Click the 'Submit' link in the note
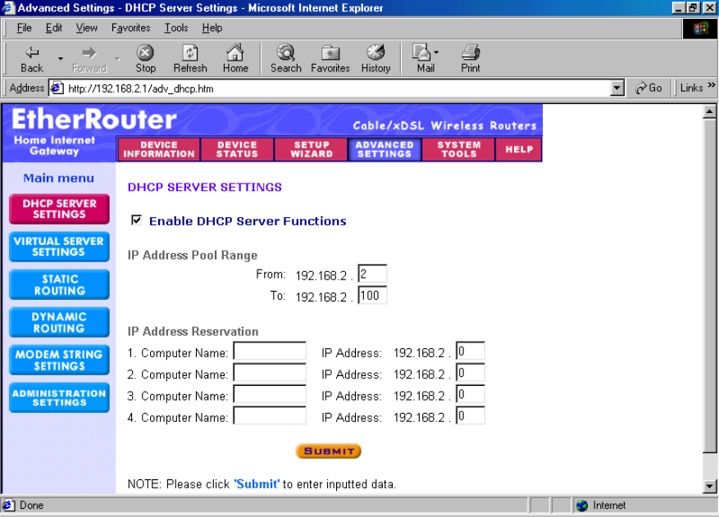719x517 pixels. click(x=257, y=484)
